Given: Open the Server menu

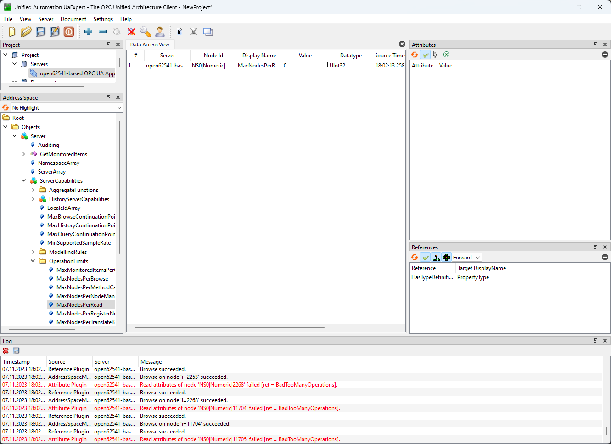Looking at the screenshot, I should coord(45,19).
